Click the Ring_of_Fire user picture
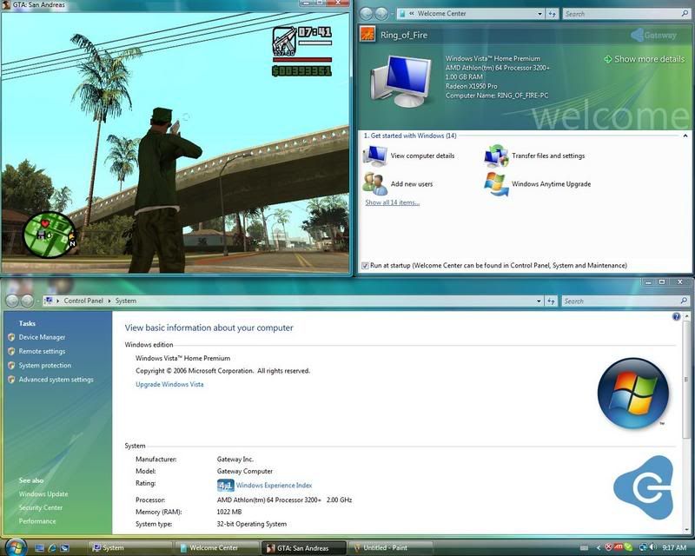 tap(367, 35)
